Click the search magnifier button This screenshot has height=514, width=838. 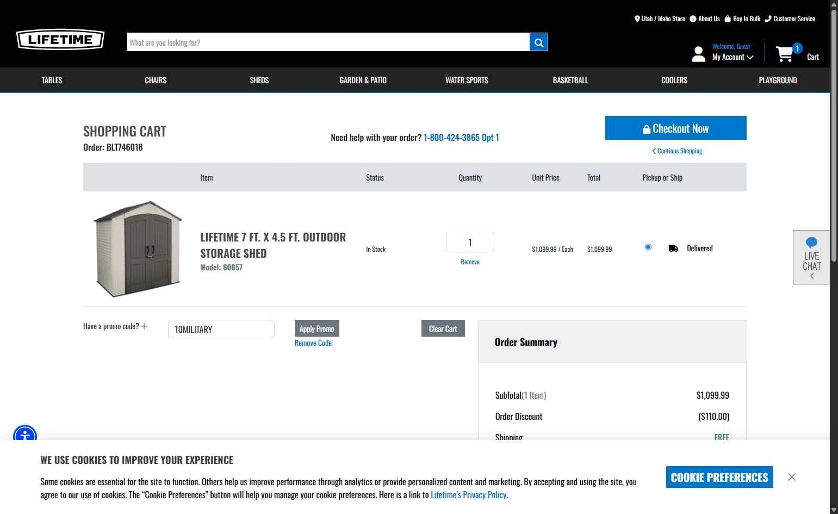point(538,42)
